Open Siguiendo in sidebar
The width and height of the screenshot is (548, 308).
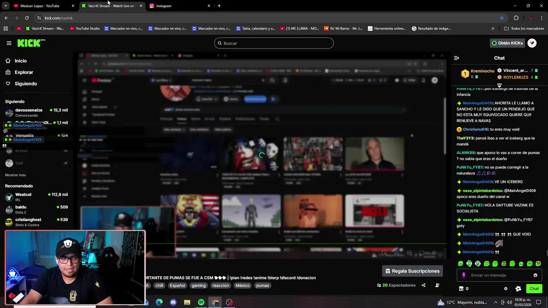(x=26, y=84)
